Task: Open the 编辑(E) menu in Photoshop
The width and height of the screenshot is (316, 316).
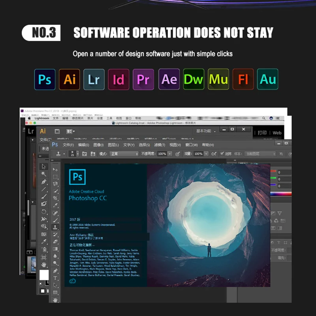Action: 83,145
